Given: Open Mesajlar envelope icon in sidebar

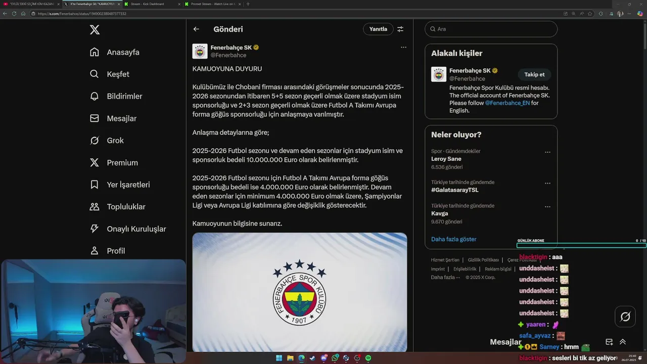Looking at the screenshot, I should [x=94, y=118].
